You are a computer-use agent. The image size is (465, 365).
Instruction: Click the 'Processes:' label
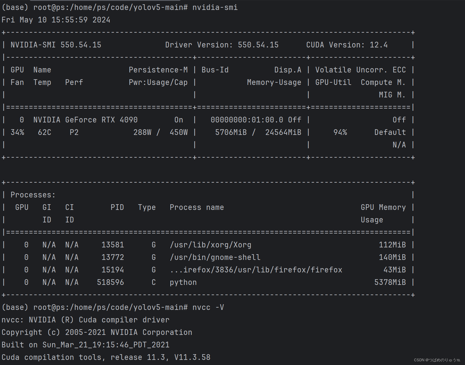click(33, 195)
